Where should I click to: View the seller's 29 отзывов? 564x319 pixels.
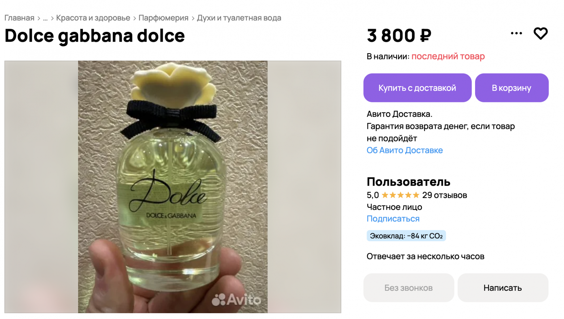(444, 195)
